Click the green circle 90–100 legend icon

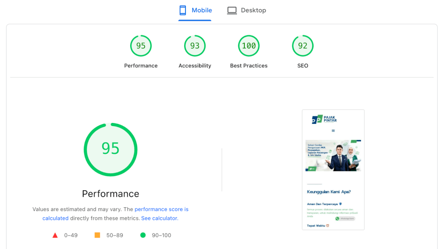(x=143, y=235)
